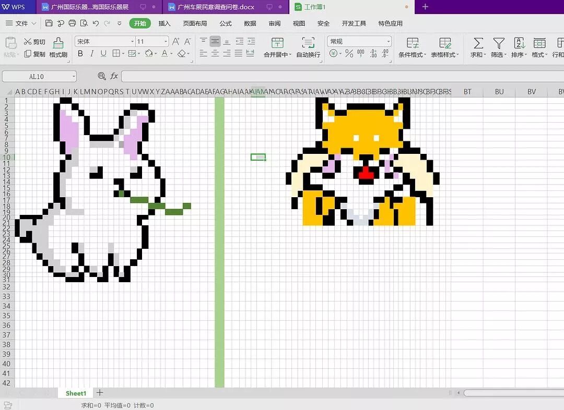This screenshot has height=410, width=564.
Task: Decrease font size with A- icon
Action: (x=187, y=41)
